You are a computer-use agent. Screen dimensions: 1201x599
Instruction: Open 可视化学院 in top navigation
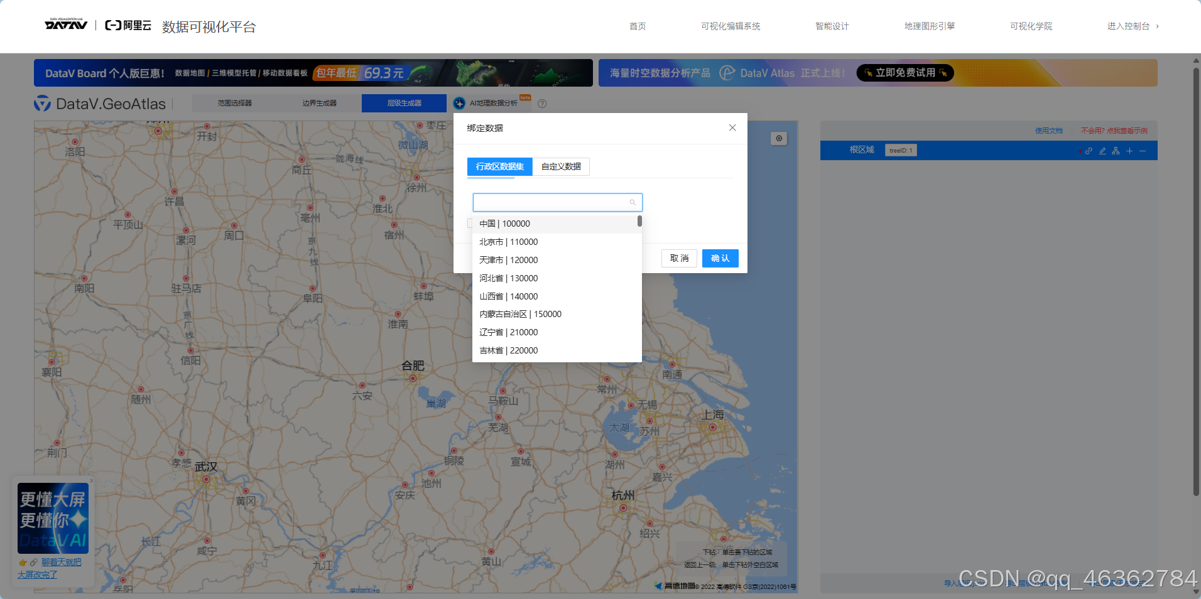pyautogui.click(x=1031, y=26)
